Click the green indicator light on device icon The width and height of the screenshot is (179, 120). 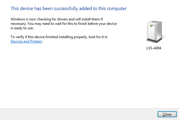pyautogui.click(x=151, y=26)
